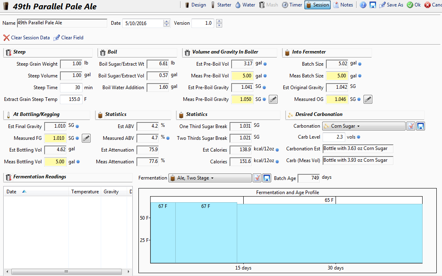
Task: Click the Meas Pre-Boil Gravity field
Action: [x=242, y=99]
